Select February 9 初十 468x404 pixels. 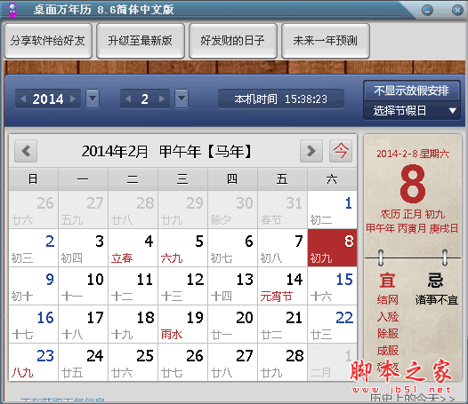click(x=34, y=286)
